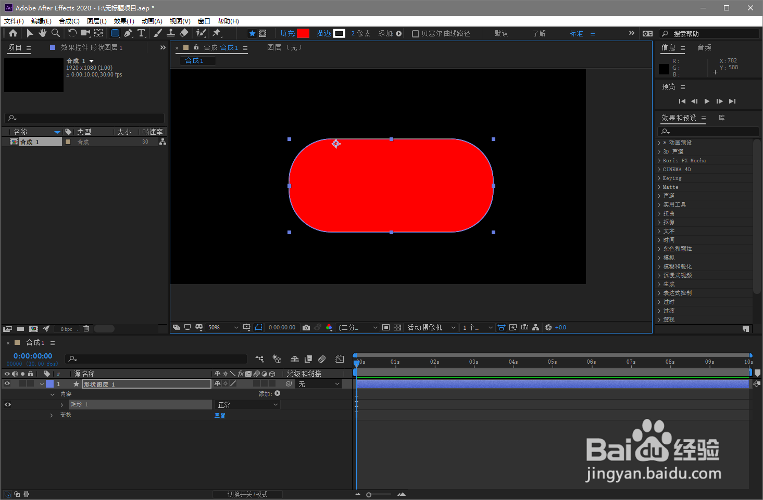
Task: Click the reset exposure icon
Action: (x=548, y=327)
